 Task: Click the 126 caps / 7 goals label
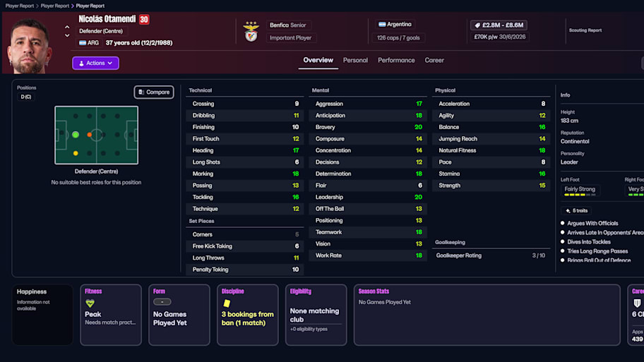398,38
